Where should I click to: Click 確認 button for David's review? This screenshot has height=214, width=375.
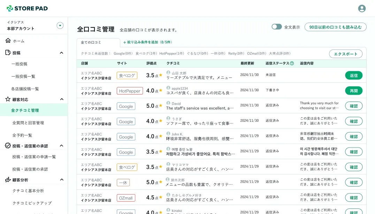(x=354, y=106)
